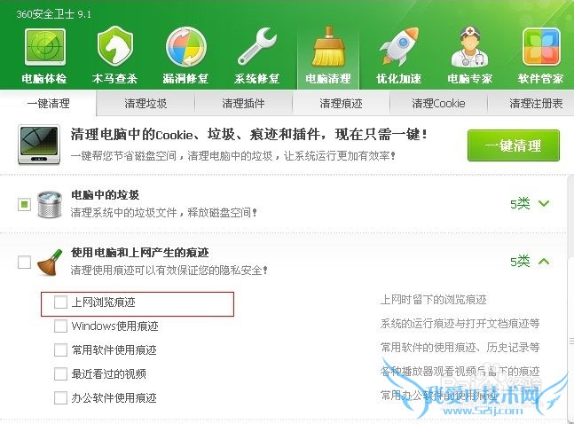Switch to the 清理垃圾 tab
The width and height of the screenshot is (574, 424).
[145, 103]
